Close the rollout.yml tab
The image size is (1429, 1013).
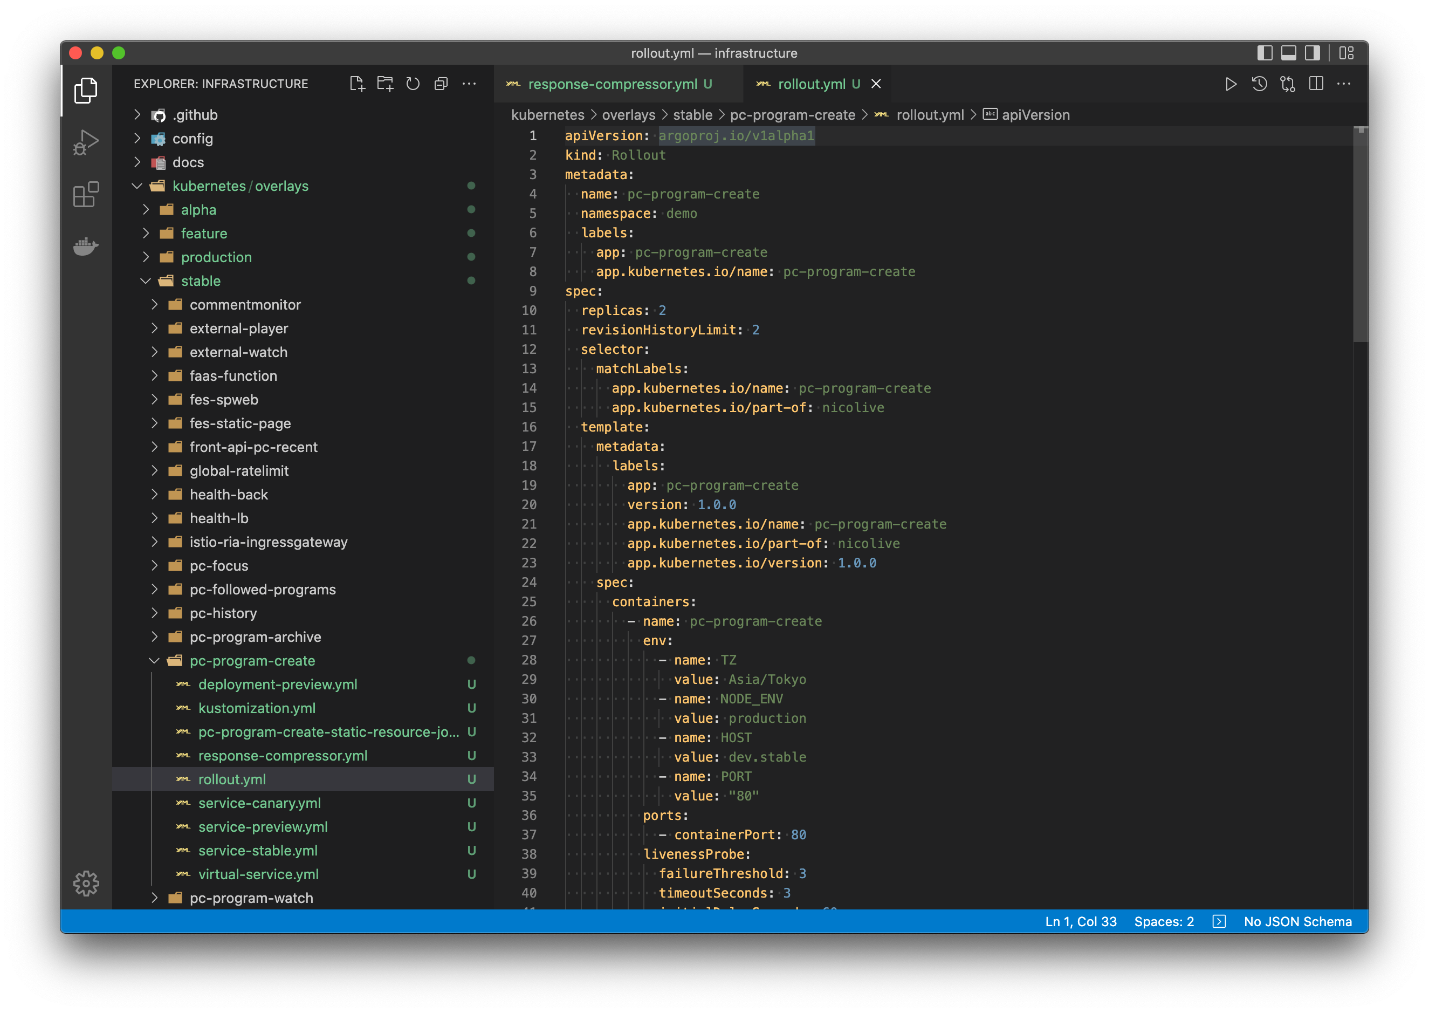[876, 84]
